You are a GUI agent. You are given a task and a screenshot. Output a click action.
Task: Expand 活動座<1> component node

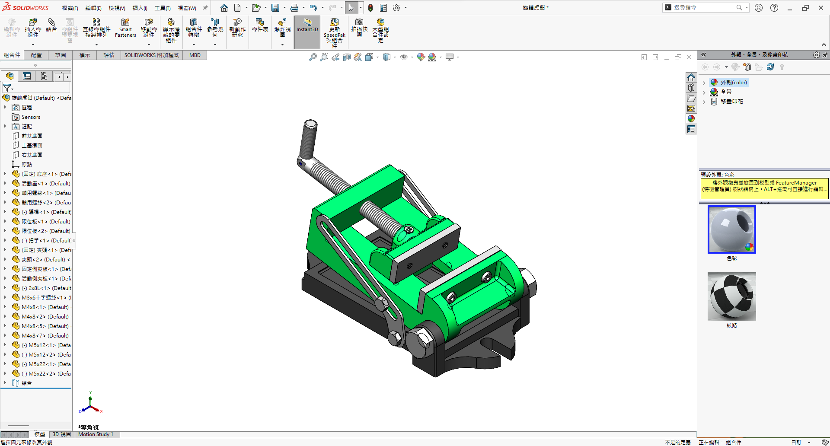5,183
